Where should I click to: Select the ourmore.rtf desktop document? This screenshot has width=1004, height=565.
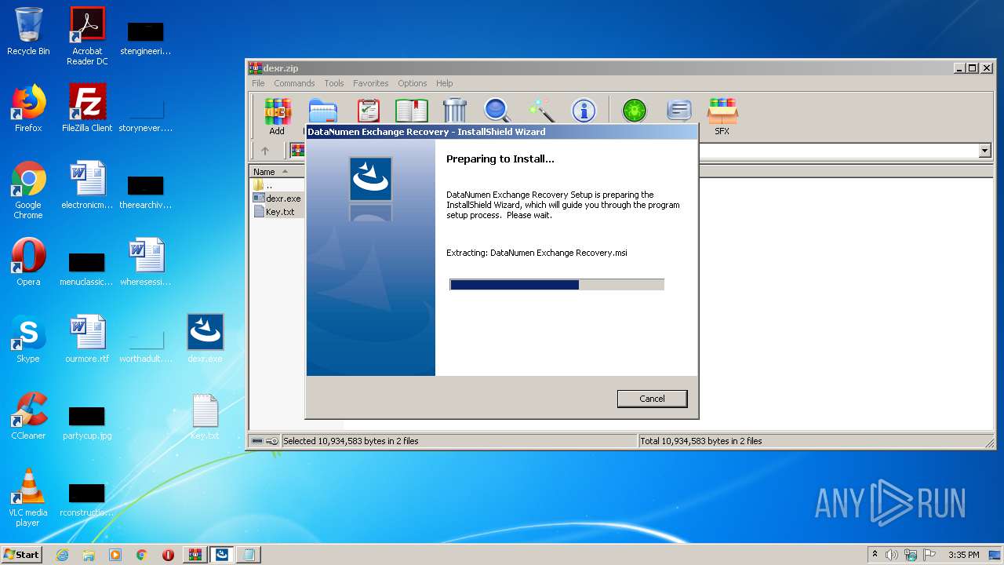(x=87, y=339)
